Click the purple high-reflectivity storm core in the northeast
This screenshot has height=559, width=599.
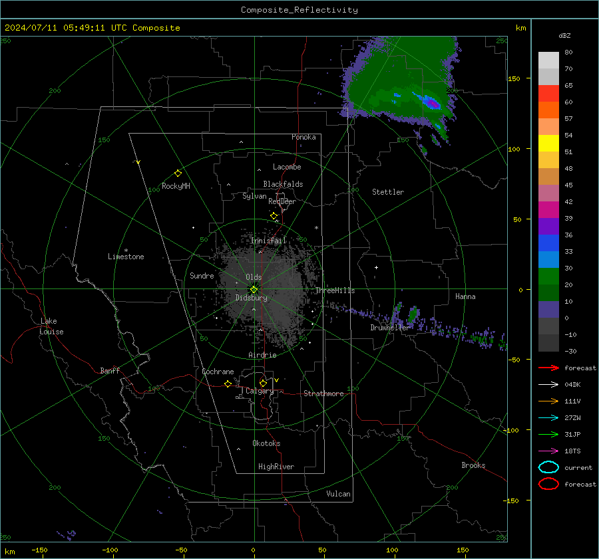433,102
